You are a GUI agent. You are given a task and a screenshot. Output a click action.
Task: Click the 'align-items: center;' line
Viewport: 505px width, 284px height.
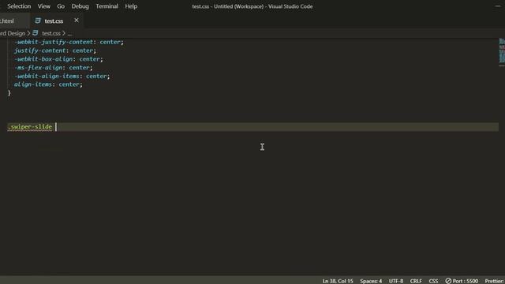pyautogui.click(x=48, y=84)
